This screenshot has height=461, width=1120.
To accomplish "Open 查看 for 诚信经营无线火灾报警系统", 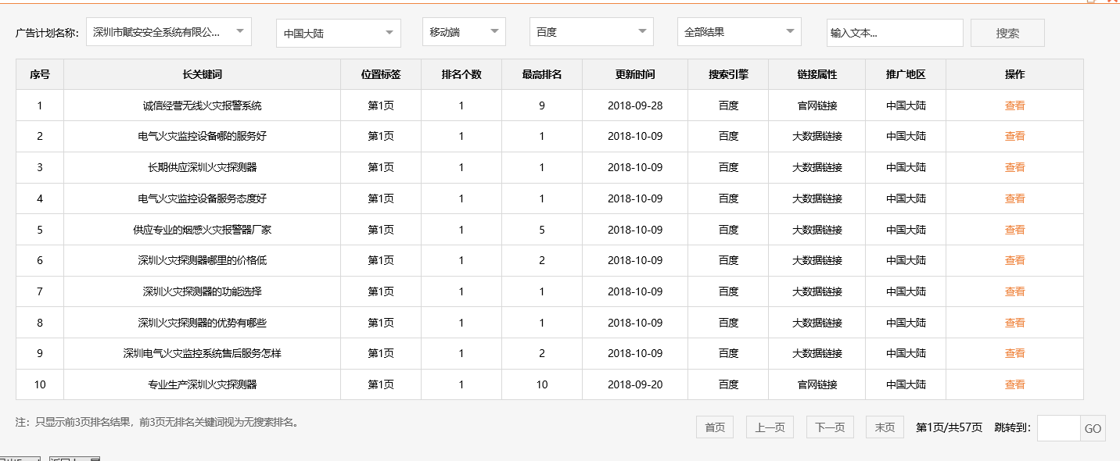I will [x=1014, y=105].
